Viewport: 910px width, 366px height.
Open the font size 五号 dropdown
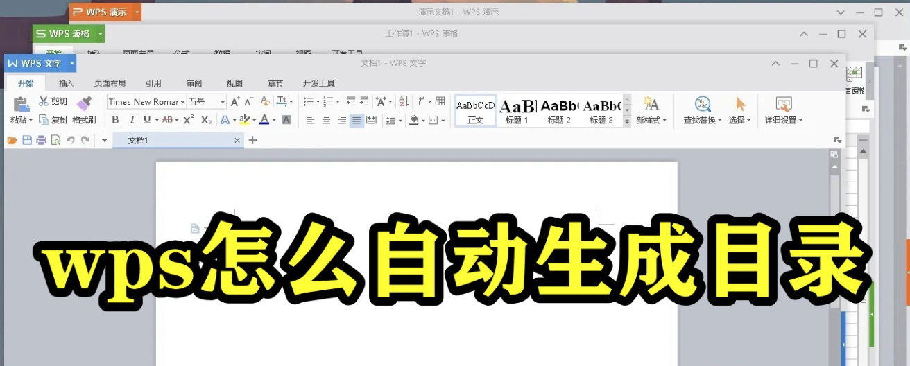223,102
